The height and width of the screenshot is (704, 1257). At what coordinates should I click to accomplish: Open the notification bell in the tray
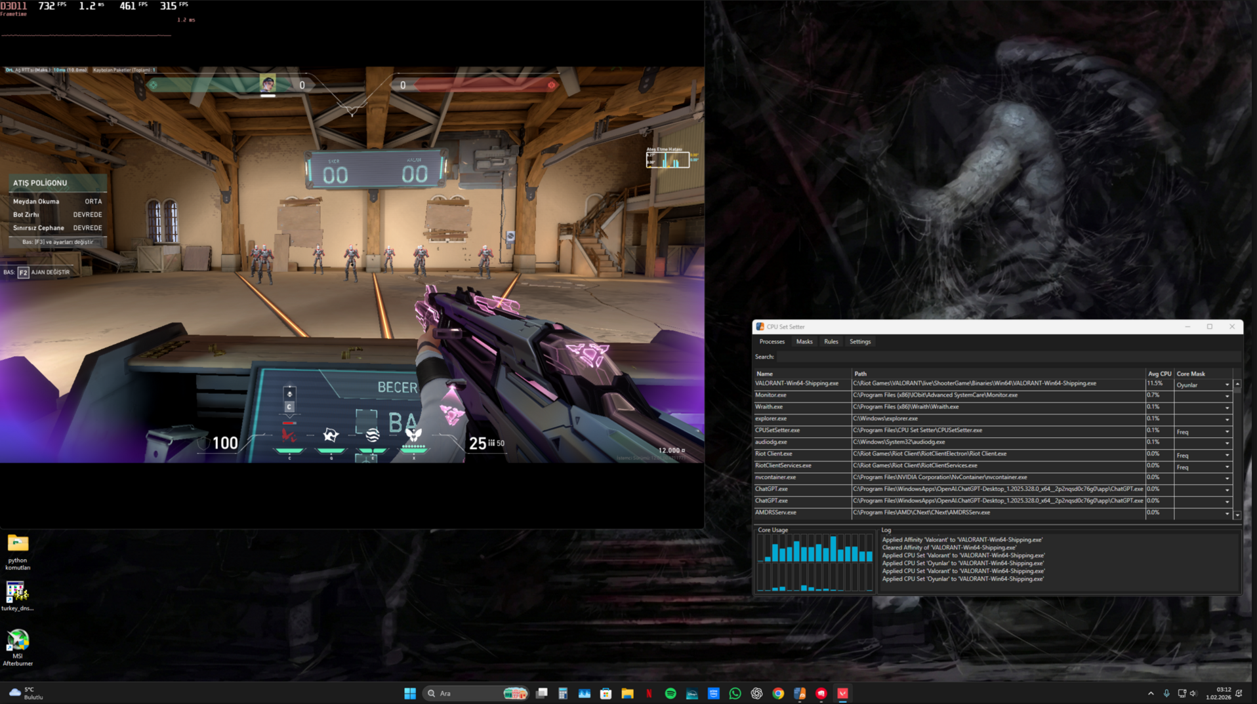[1239, 694]
